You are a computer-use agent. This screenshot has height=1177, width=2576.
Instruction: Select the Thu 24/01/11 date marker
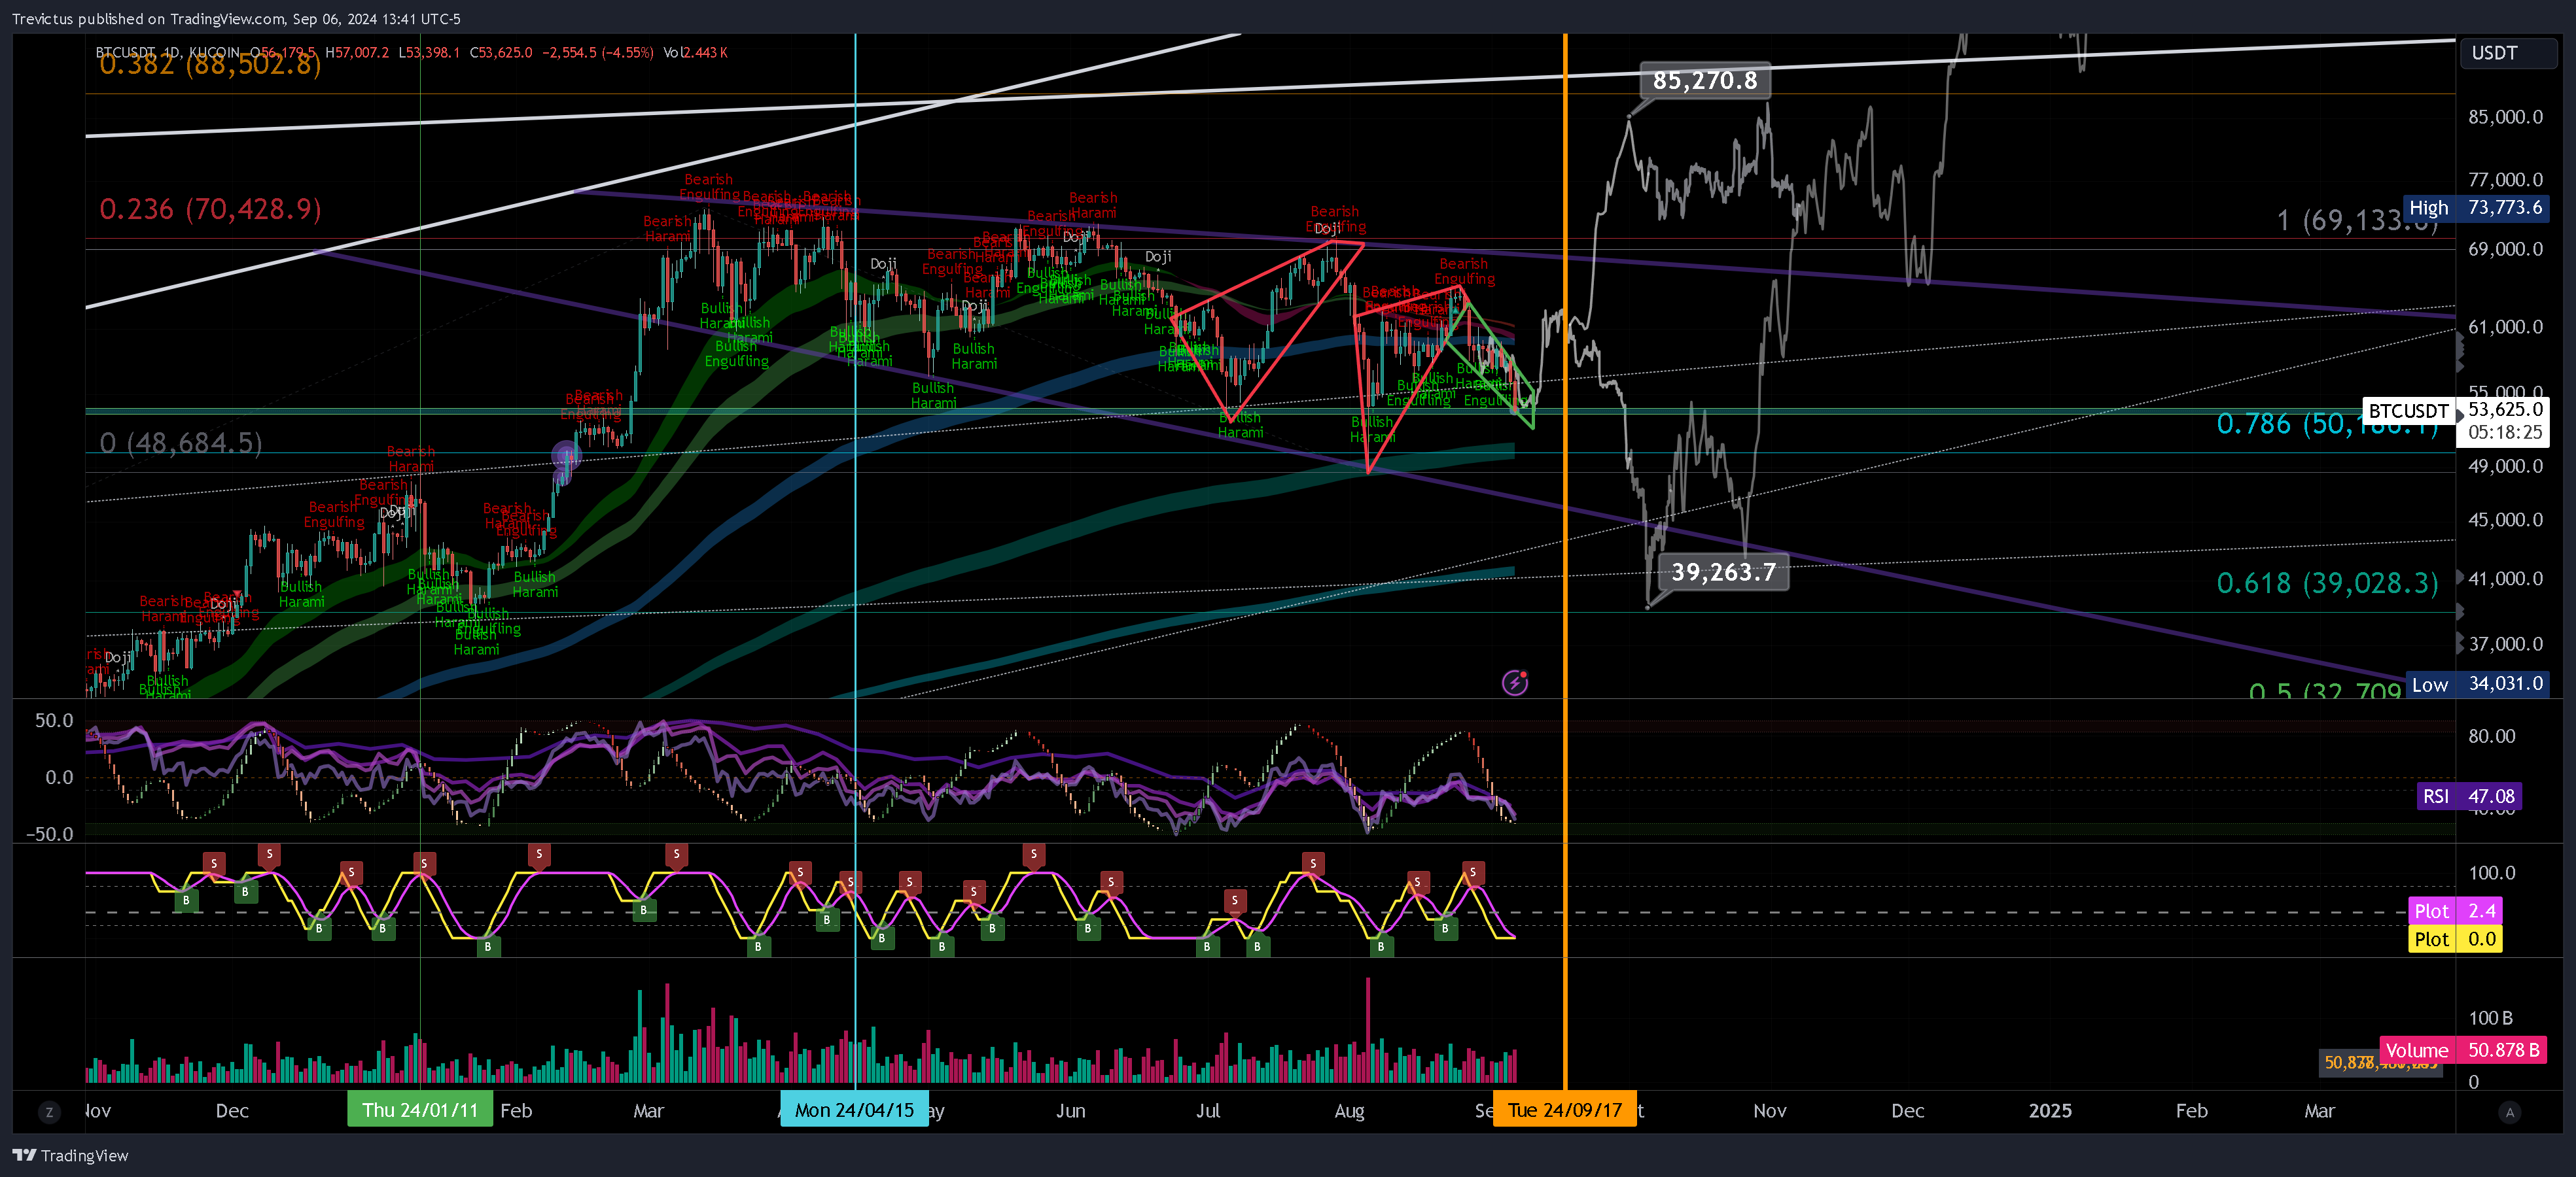[420, 1110]
